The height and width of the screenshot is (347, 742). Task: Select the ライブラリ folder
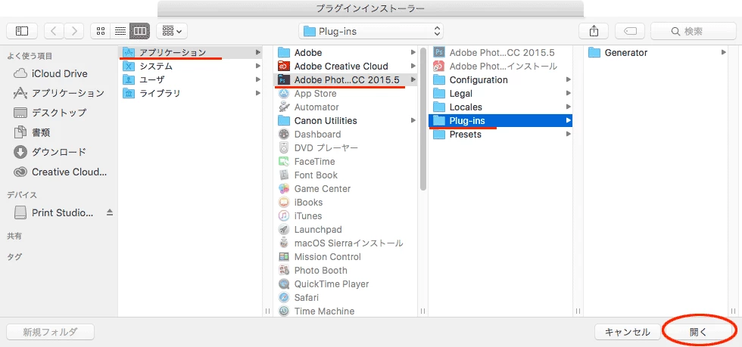[192, 93]
